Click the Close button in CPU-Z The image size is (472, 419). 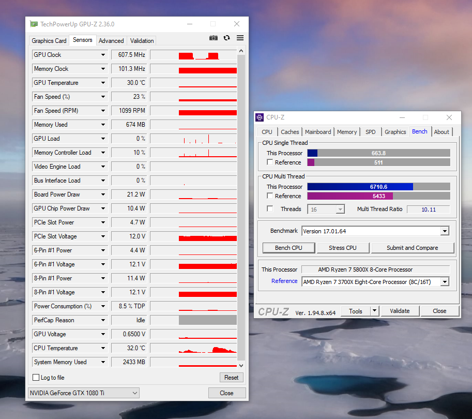tap(439, 311)
